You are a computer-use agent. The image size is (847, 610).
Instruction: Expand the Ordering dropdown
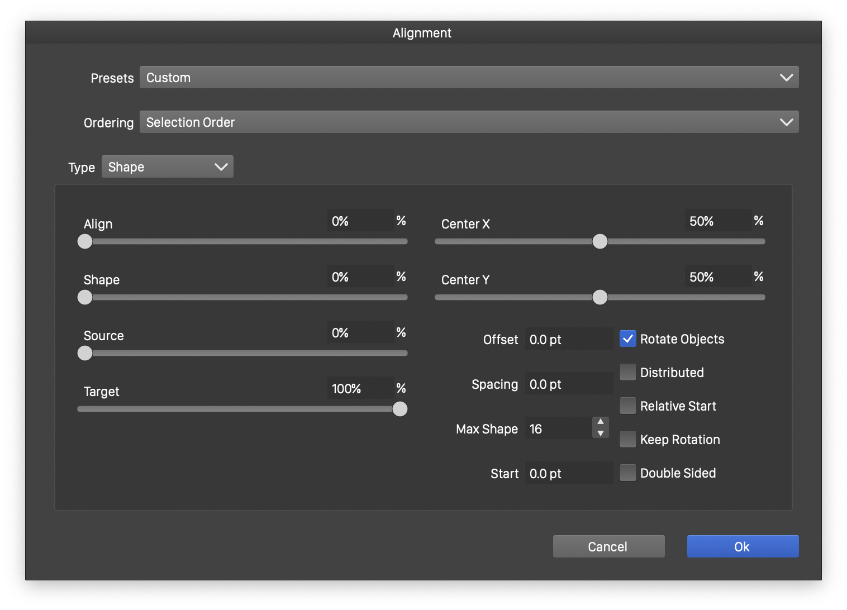click(x=469, y=122)
